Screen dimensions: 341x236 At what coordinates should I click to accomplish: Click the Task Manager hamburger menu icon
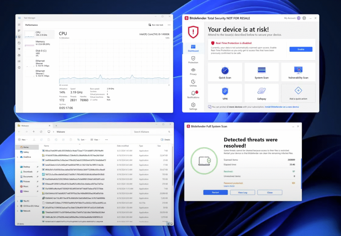(x=19, y=25)
